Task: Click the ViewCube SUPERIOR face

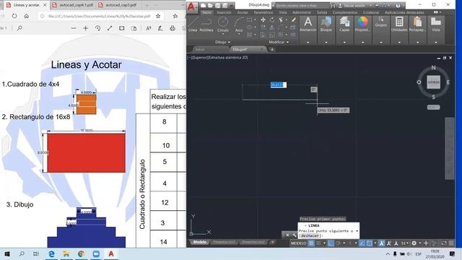Action: coord(433,82)
